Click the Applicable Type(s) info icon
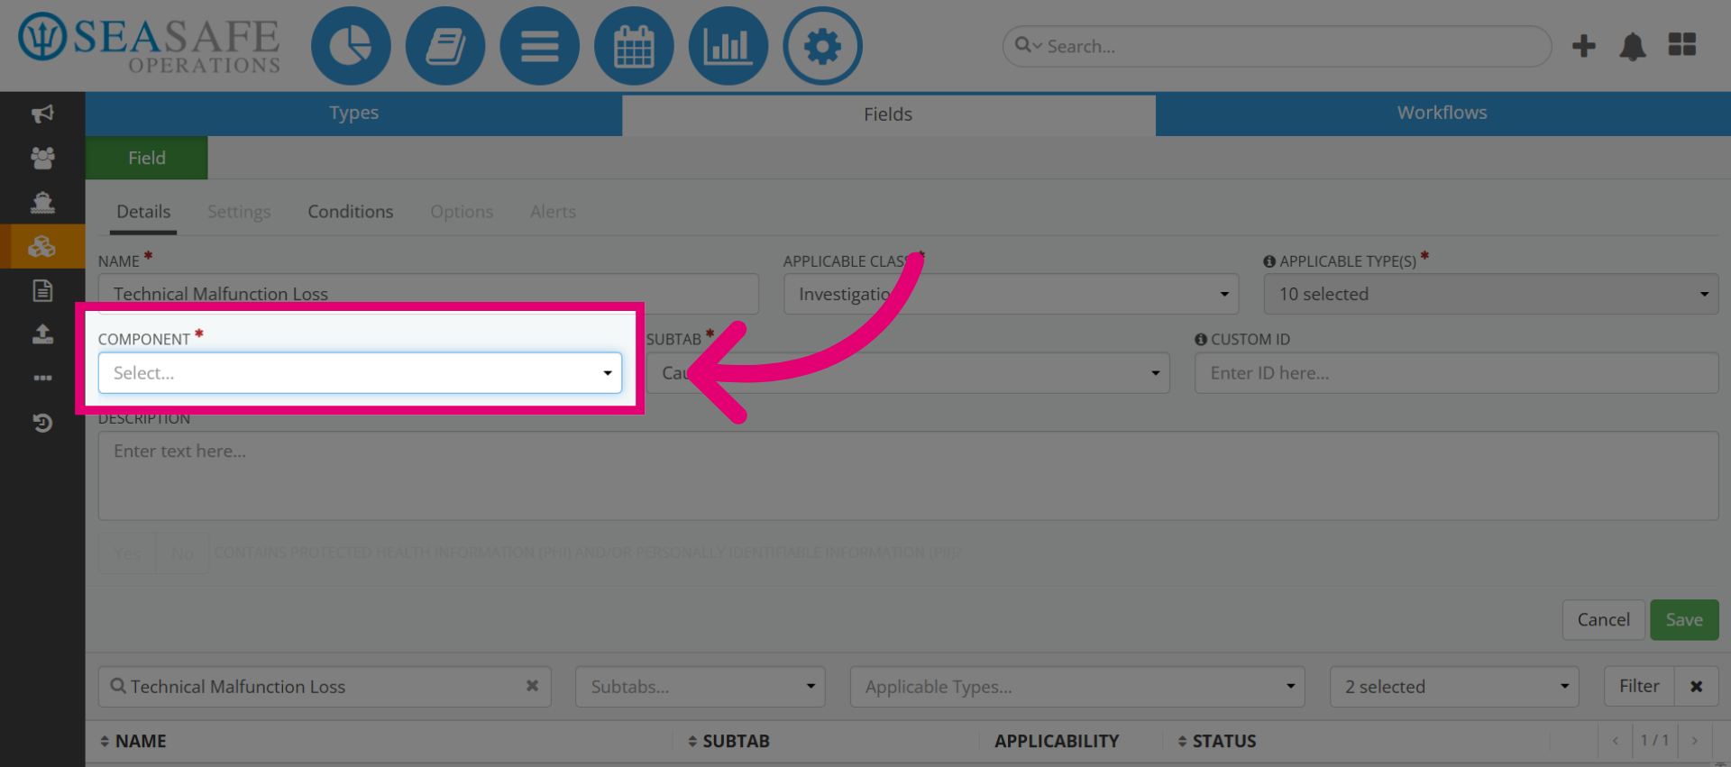The height and width of the screenshot is (767, 1731). tap(1269, 261)
